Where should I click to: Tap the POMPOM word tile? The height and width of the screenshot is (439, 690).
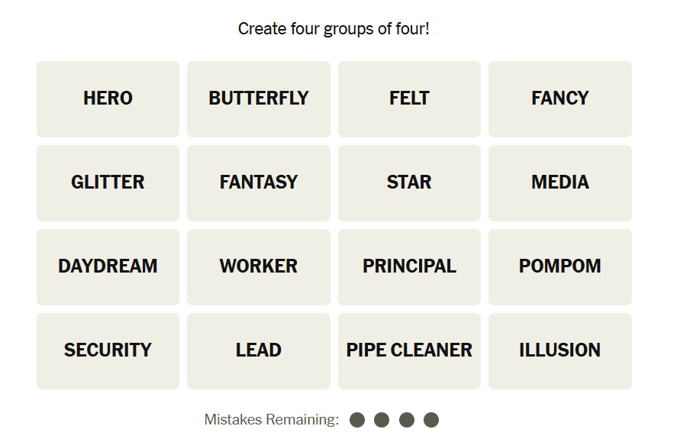559,266
